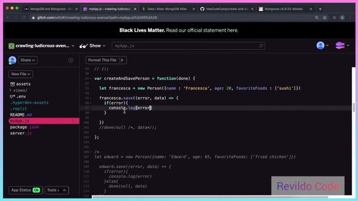The height and width of the screenshot is (201, 358).
Task: Click the //done(null comment line
Action: click(128, 127)
